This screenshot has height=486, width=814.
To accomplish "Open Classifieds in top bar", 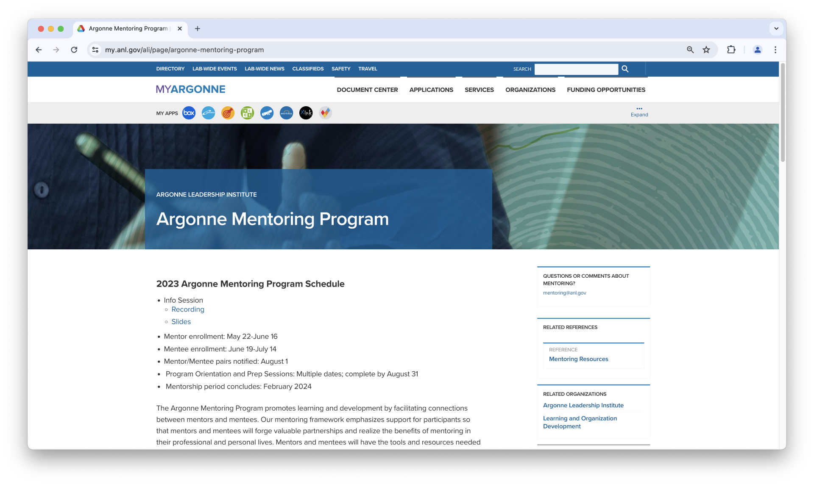I will [x=308, y=69].
